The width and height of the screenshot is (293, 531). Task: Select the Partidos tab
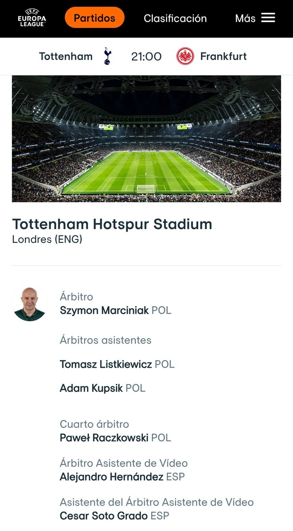(x=94, y=18)
